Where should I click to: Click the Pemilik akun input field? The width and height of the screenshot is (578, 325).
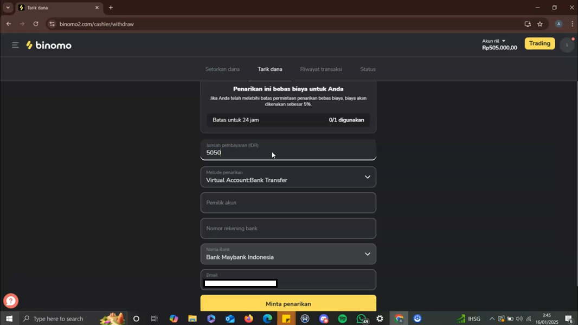pyautogui.click(x=288, y=203)
